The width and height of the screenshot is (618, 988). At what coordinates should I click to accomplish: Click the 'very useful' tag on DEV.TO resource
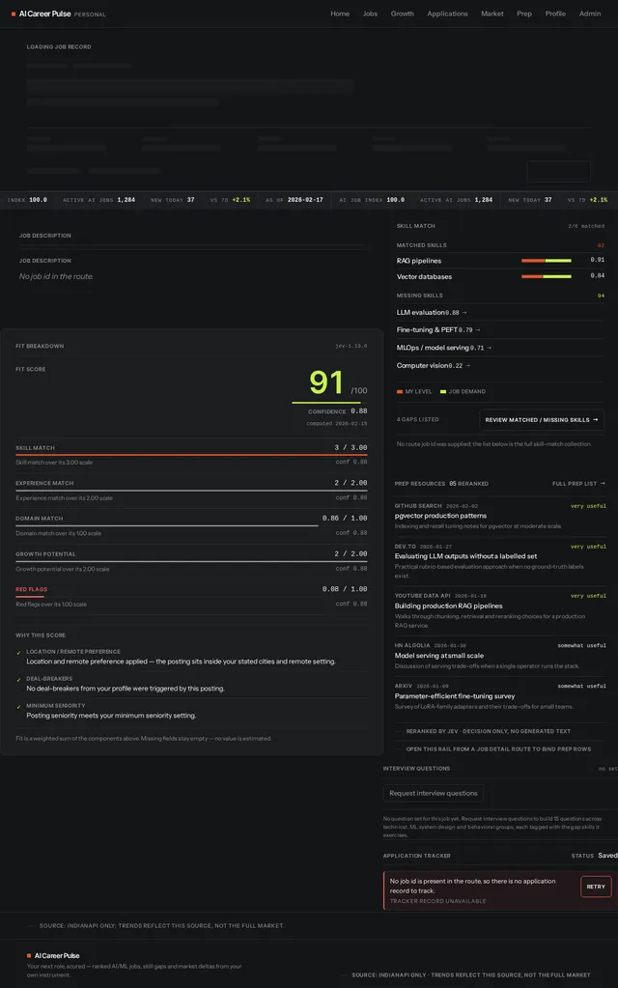588,547
